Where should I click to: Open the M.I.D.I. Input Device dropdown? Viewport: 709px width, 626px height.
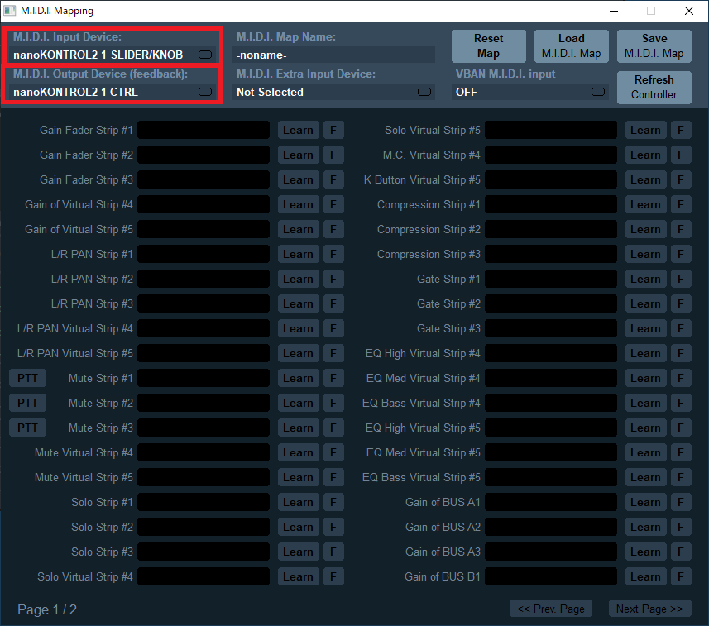(x=112, y=55)
